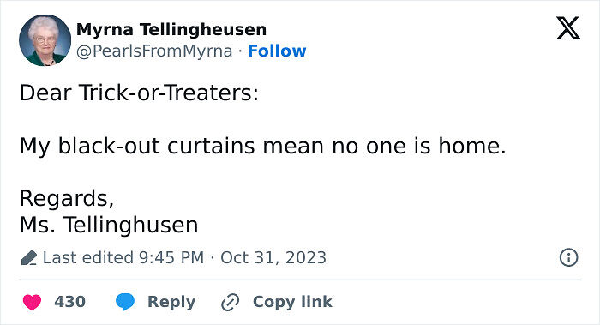The width and height of the screenshot is (600, 325).
Task: Click the Last edited label text
Action: coord(88,257)
